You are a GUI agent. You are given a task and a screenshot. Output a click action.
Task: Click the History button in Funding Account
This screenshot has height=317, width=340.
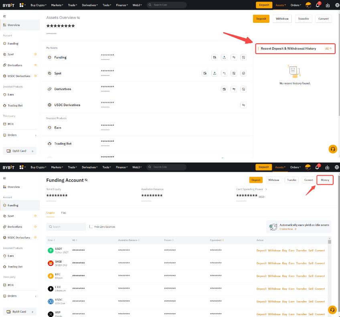325,180
